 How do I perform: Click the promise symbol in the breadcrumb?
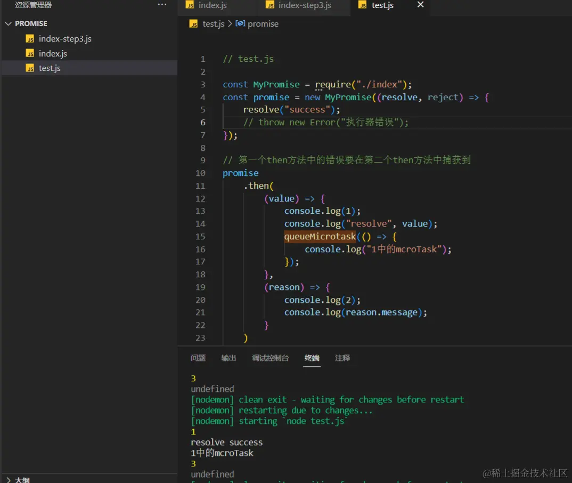tap(263, 24)
